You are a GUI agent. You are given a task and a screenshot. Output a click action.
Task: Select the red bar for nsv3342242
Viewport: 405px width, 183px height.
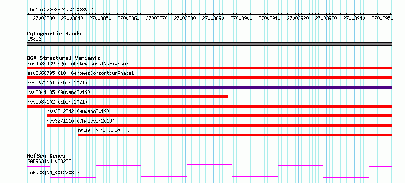(x=219, y=116)
